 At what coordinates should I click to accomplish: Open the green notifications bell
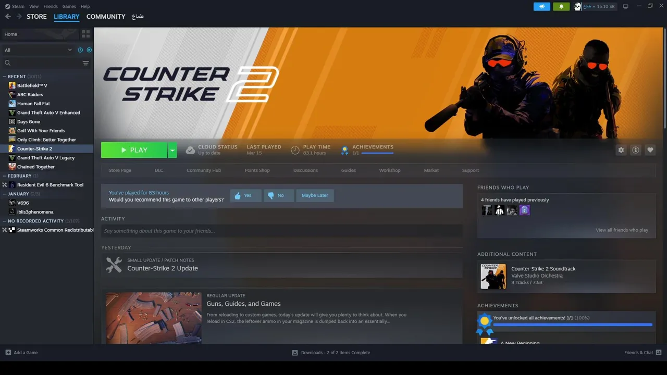click(x=561, y=6)
